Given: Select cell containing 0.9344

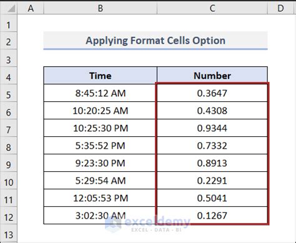Looking at the screenshot, I should point(212,128).
